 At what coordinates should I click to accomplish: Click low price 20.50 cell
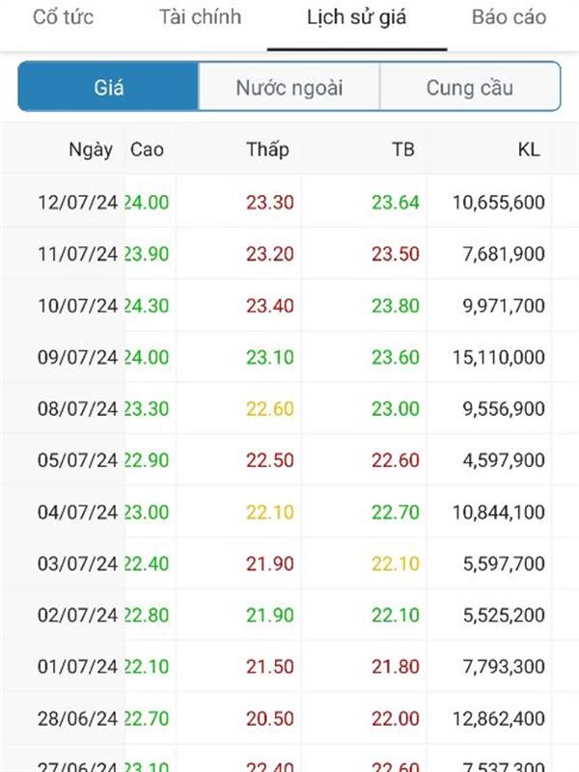(270, 718)
